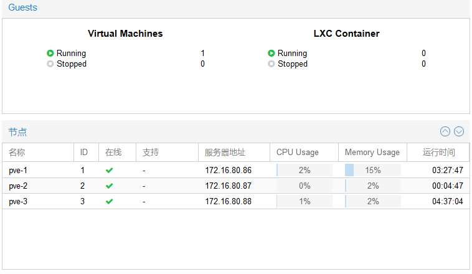The height and width of the screenshot is (274, 472).
Task: Sort by the CPU Usage column header
Action: pos(304,153)
